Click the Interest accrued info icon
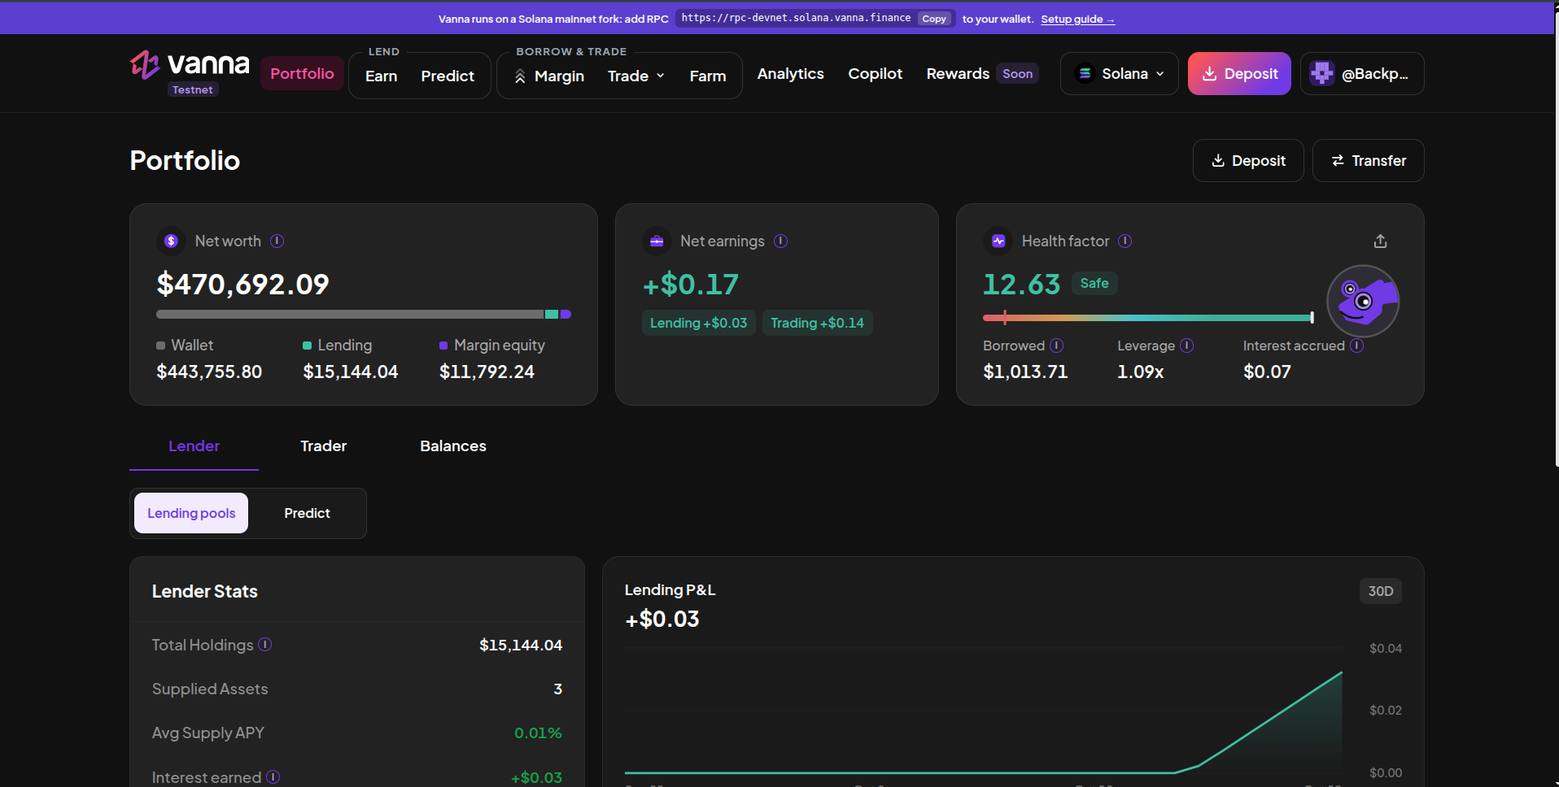 1356,346
